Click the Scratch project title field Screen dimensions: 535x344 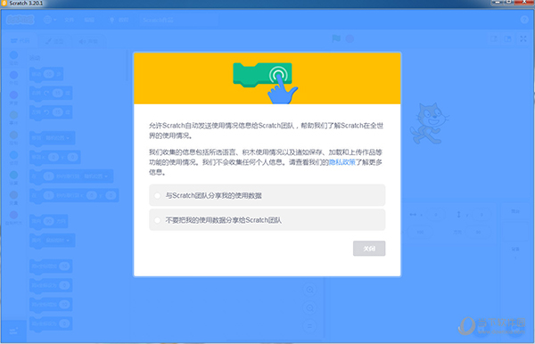[x=179, y=20]
